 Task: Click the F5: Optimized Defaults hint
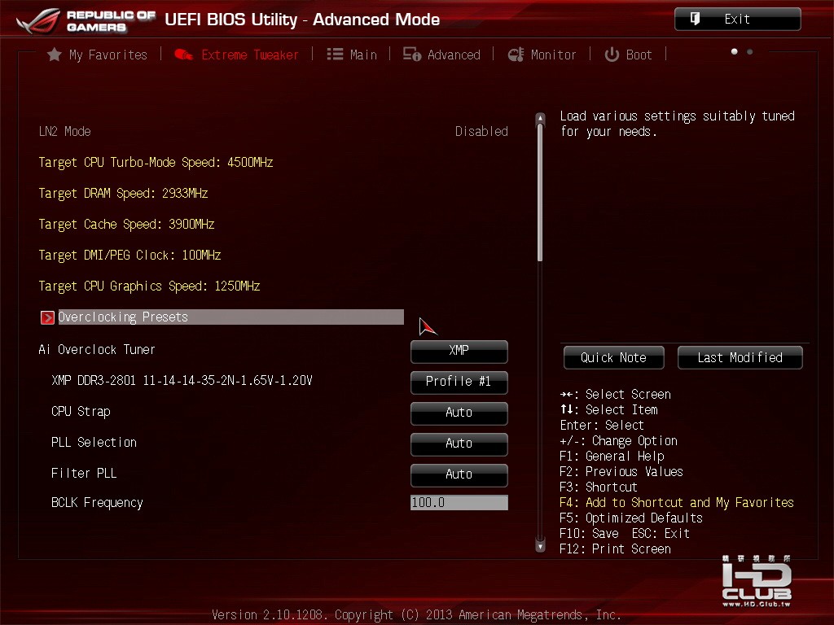click(x=631, y=518)
